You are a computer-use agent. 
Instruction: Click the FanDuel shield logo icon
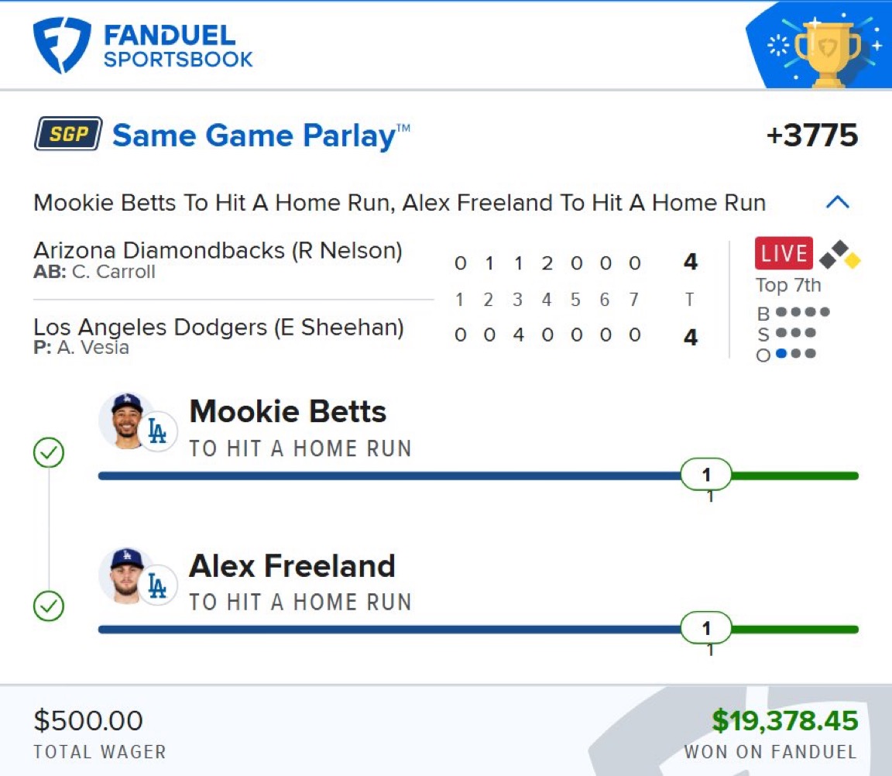tap(62, 46)
